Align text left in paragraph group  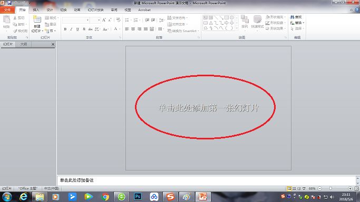(x=127, y=29)
